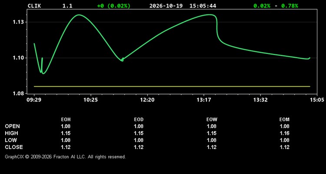326x174 pixels.
Task: Click the 10:25 time axis label
Action: click(91, 100)
